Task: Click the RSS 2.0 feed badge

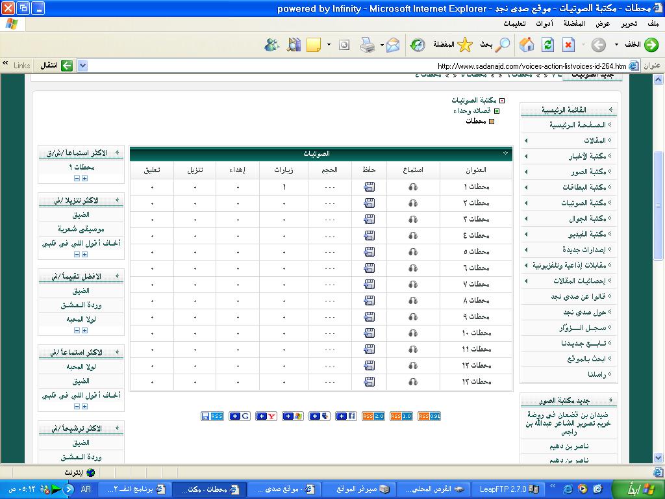Action: [373, 416]
